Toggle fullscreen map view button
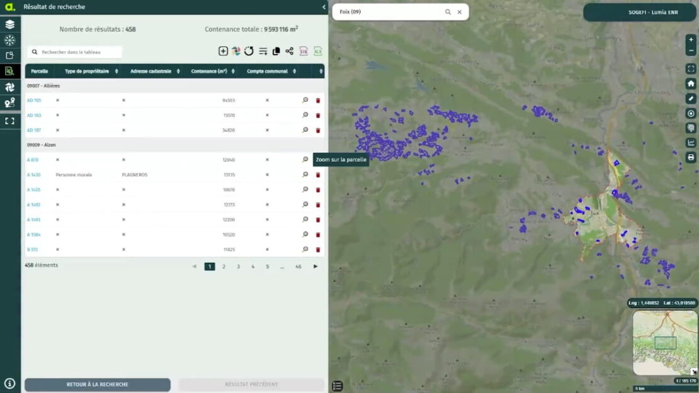This screenshot has height=393, width=699. (x=691, y=69)
